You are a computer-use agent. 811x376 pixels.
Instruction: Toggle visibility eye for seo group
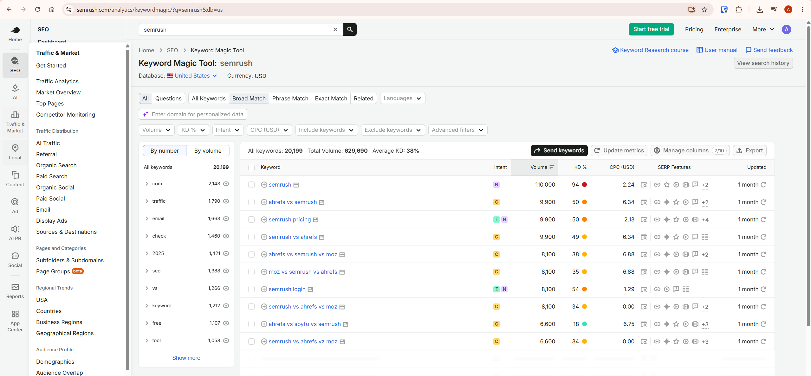point(226,271)
